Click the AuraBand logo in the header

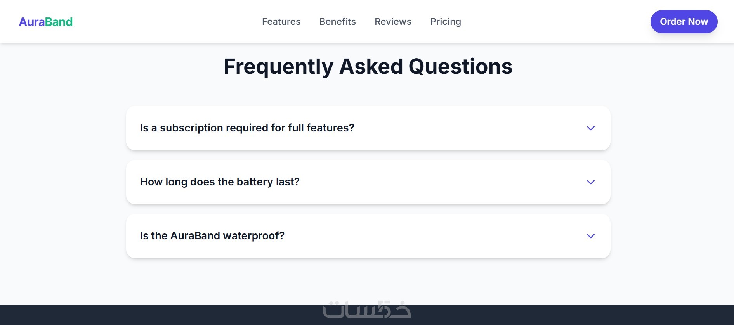(x=46, y=22)
